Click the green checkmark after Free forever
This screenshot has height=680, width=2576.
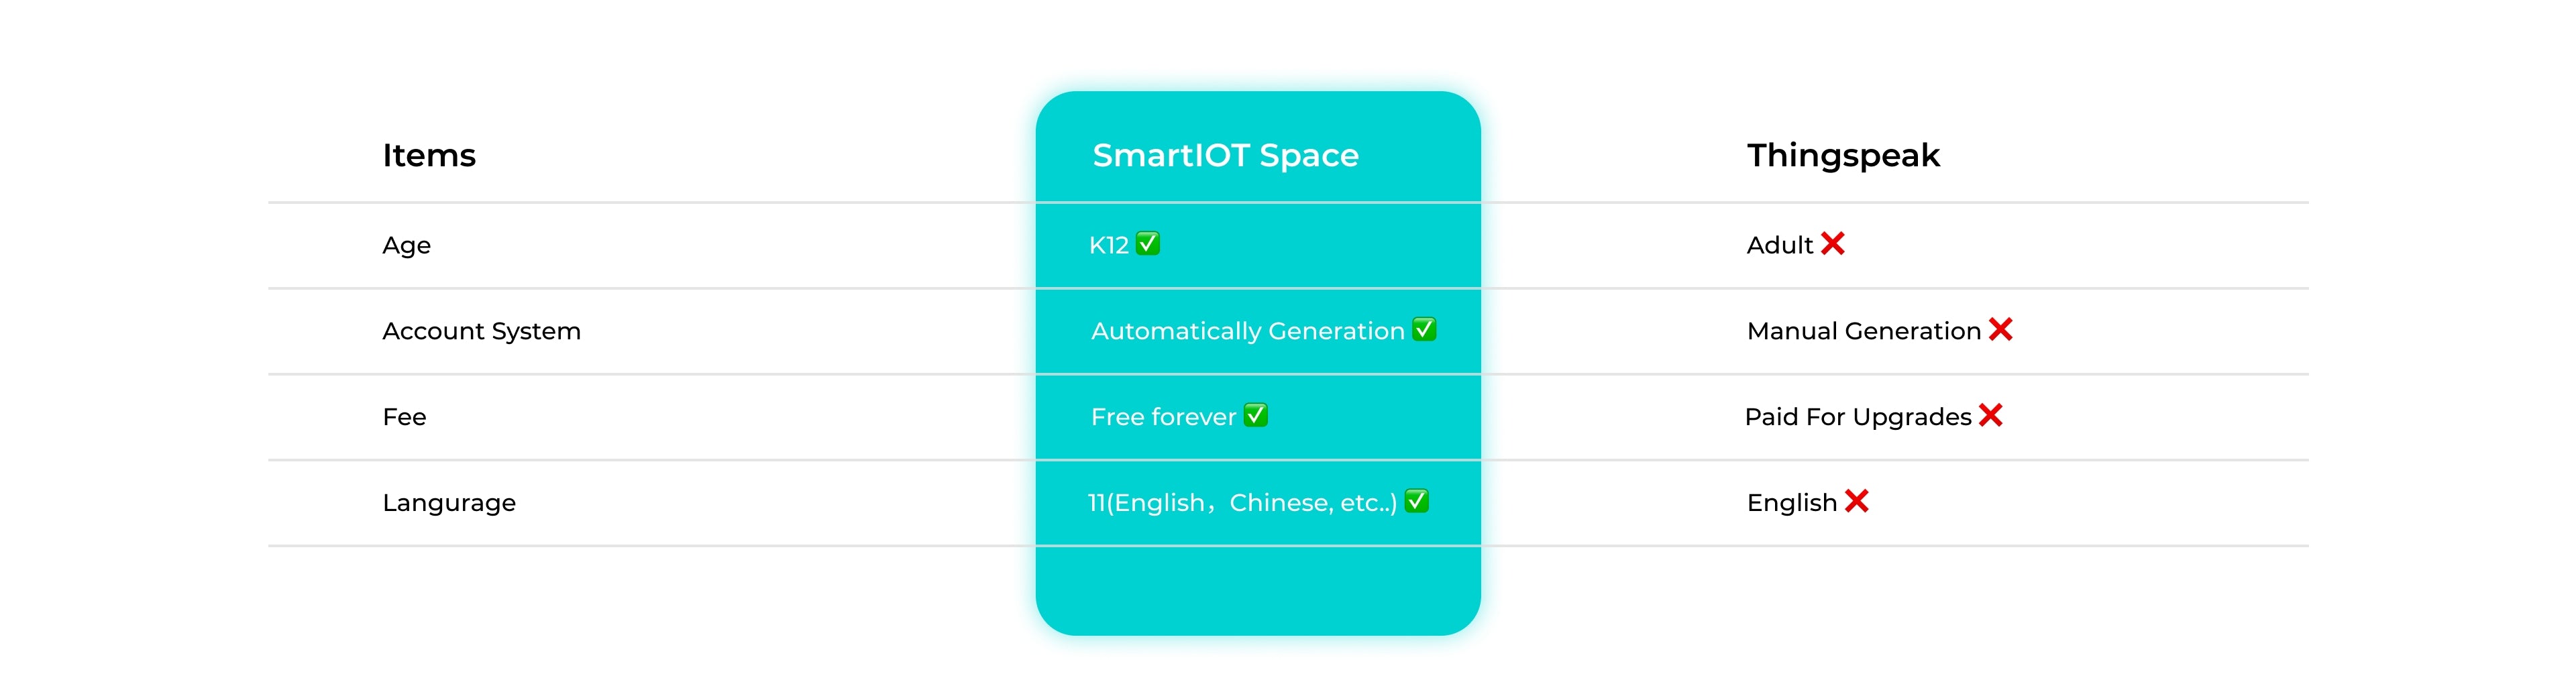(1255, 415)
